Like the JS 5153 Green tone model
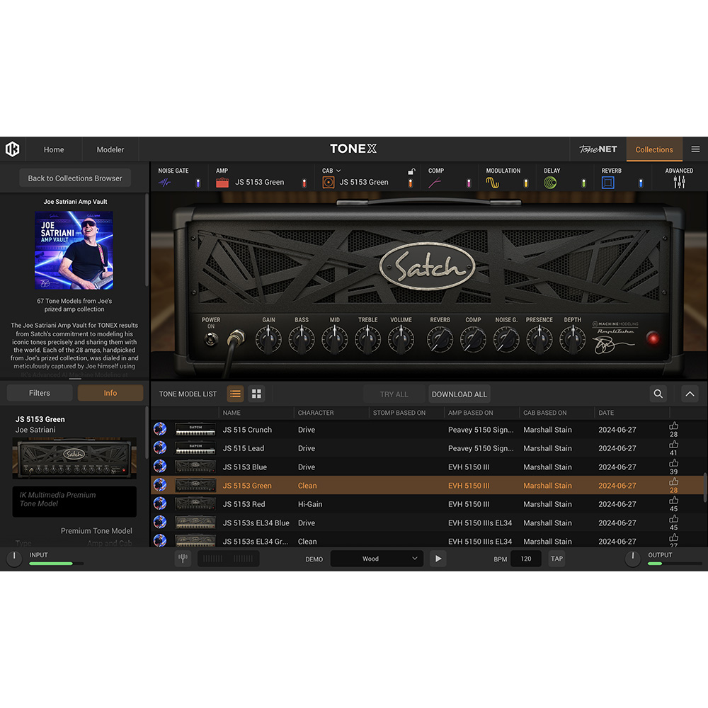708x708 pixels. coord(674,481)
